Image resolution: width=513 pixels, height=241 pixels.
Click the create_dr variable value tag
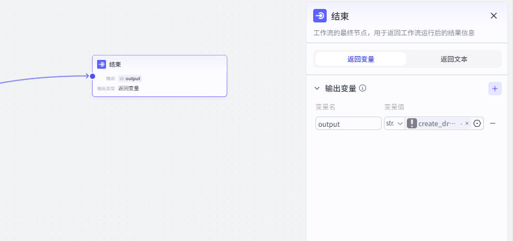click(437, 123)
